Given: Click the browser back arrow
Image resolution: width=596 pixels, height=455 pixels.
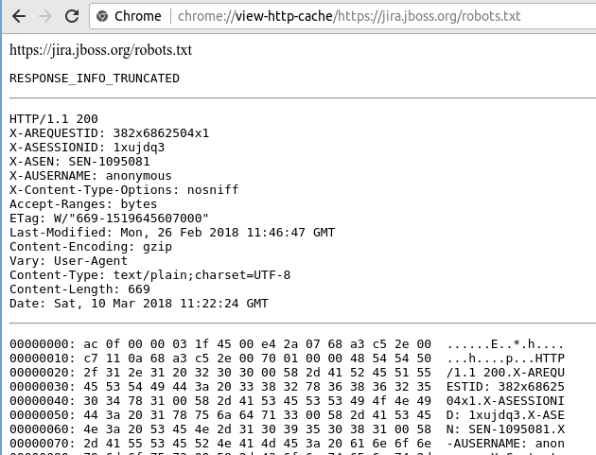Looking at the screenshot, I should pos(19,16).
